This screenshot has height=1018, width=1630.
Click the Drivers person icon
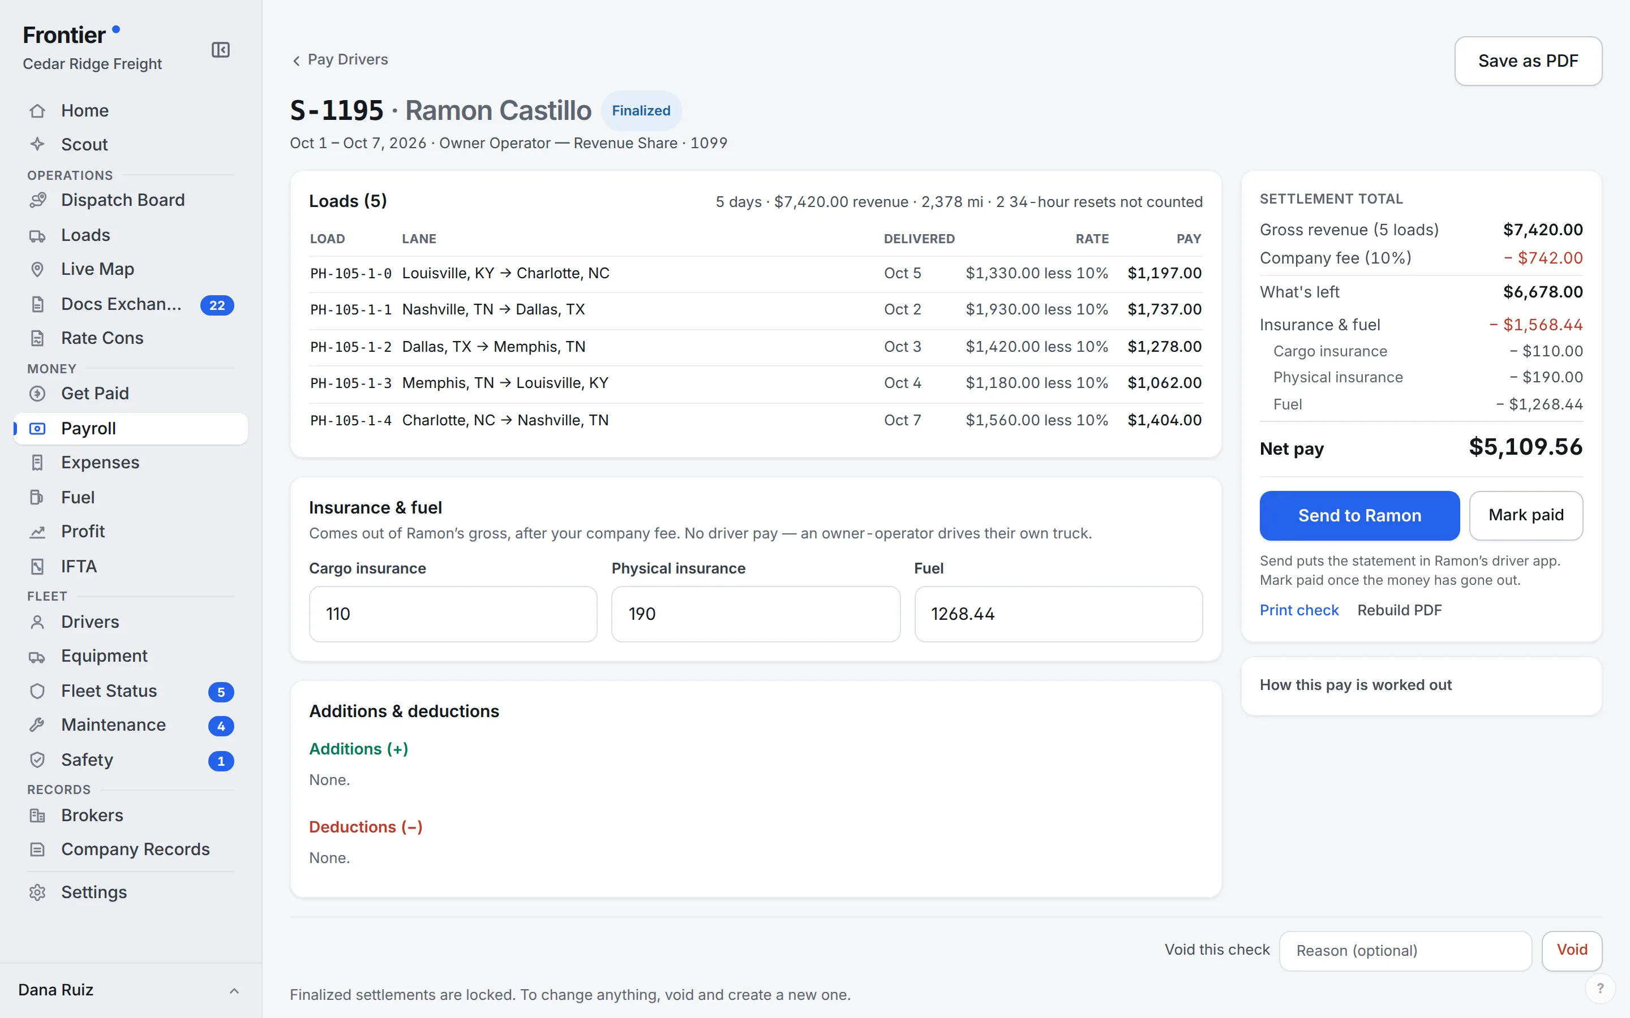pos(38,622)
